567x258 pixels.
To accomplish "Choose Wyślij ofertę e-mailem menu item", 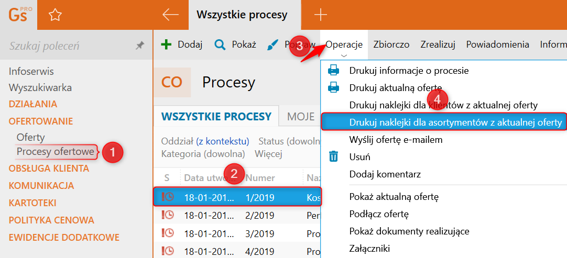I will coord(396,140).
